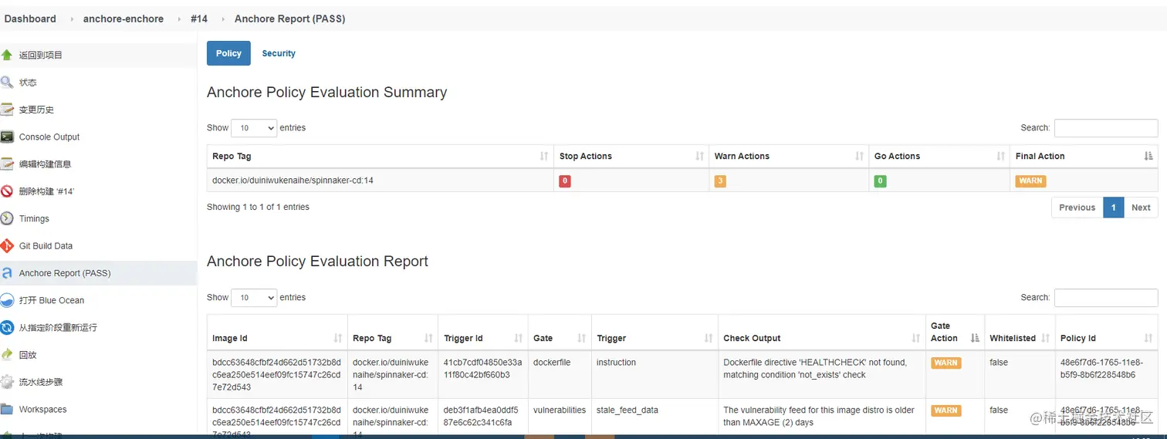Image resolution: width=1167 pixels, height=439 pixels.
Task: Click the WARN badge in Final Action column
Action: [1030, 181]
